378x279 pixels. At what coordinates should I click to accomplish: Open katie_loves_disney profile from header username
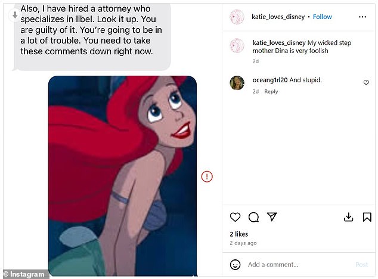pos(278,17)
